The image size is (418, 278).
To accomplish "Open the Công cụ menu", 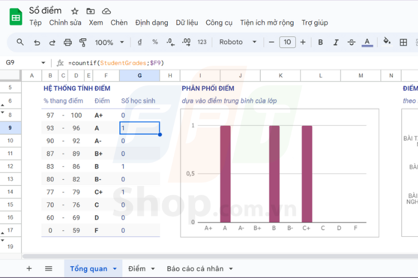I will point(219,23).
